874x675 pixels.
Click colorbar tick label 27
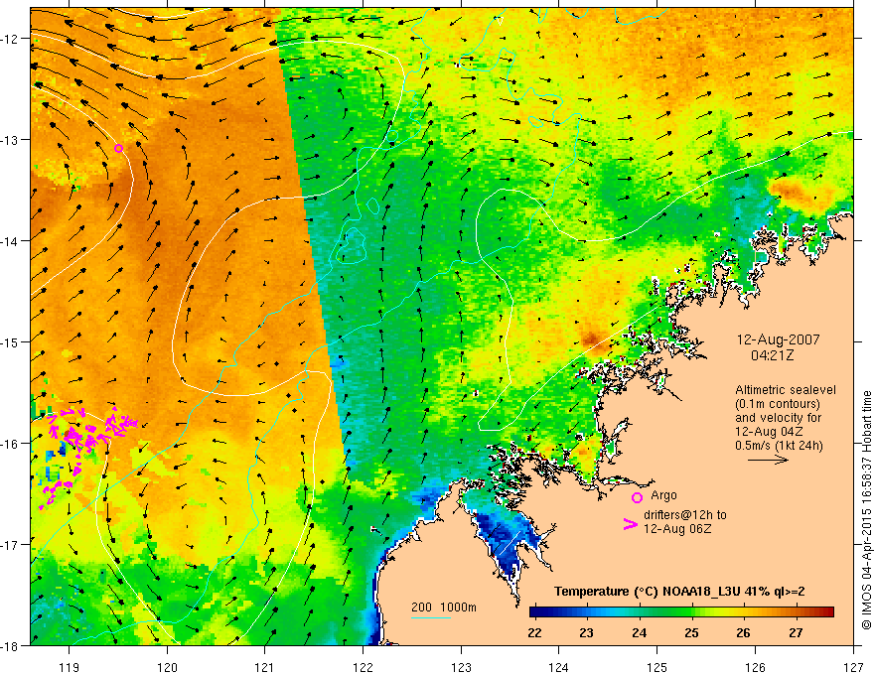point(796,632)
